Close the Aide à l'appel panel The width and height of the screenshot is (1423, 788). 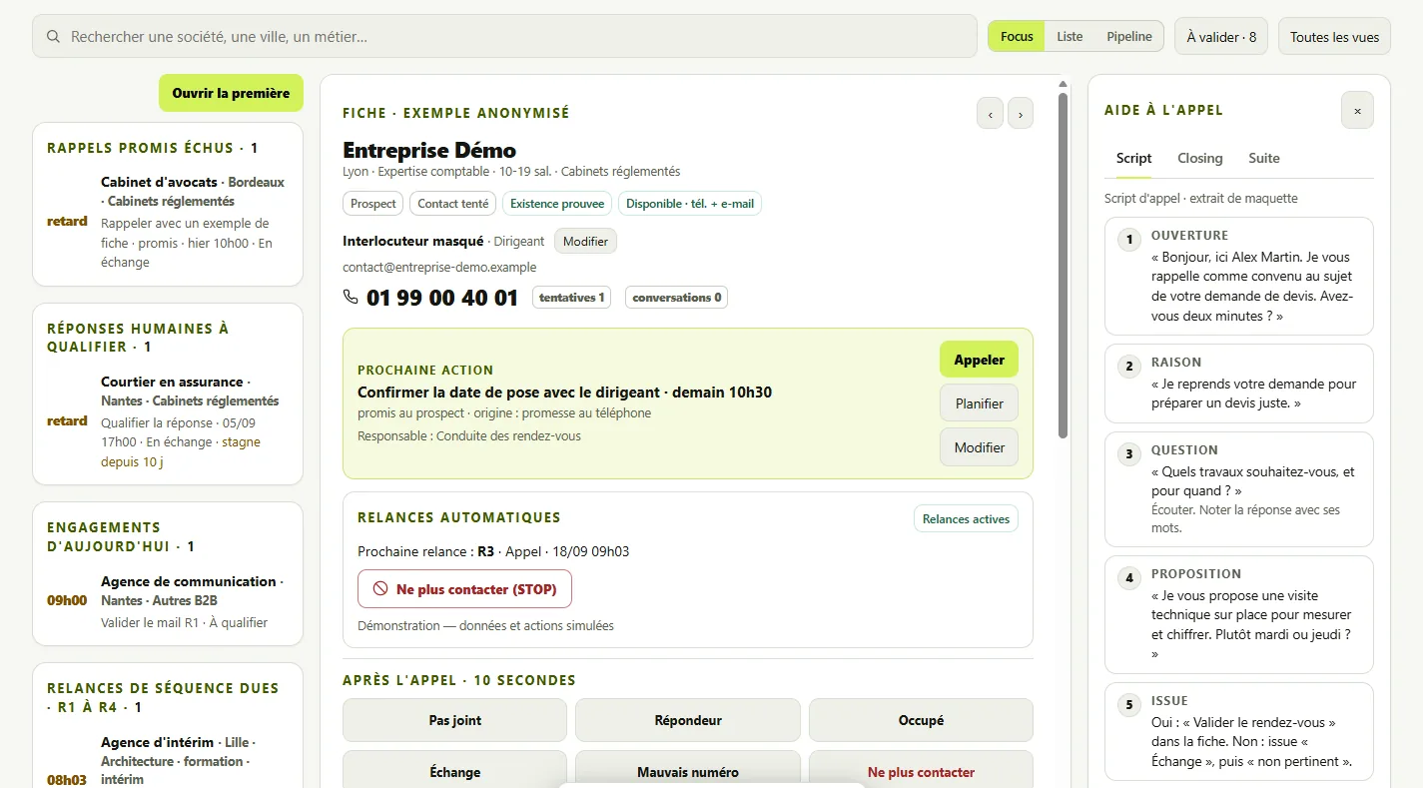pyautogui.click(x=1357, y=111)
